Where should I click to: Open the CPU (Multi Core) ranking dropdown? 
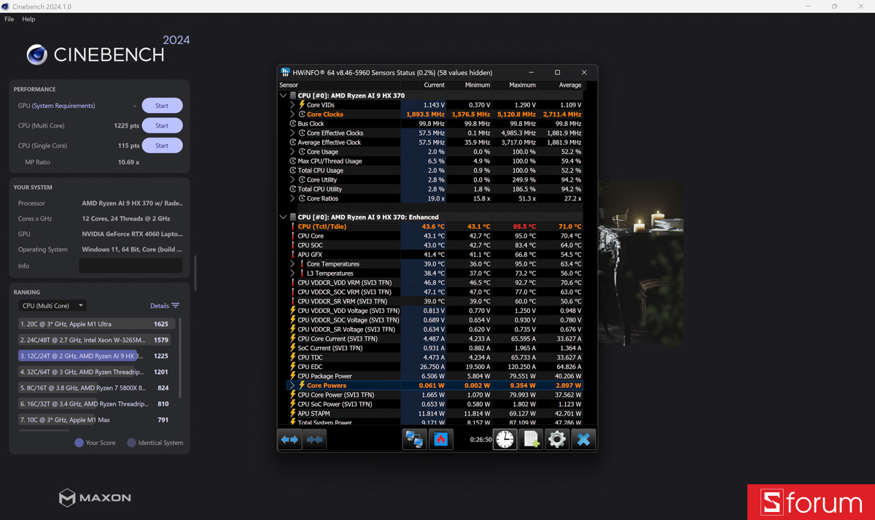(x=52, y=306)
